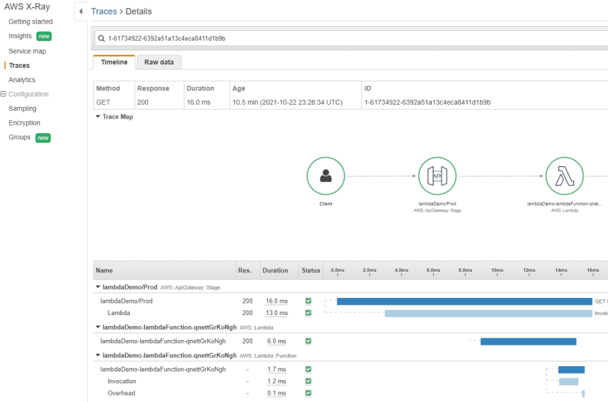This screenshot has height=402, width=608.
Task: Click the Status column header
Action: click(311, 270)
